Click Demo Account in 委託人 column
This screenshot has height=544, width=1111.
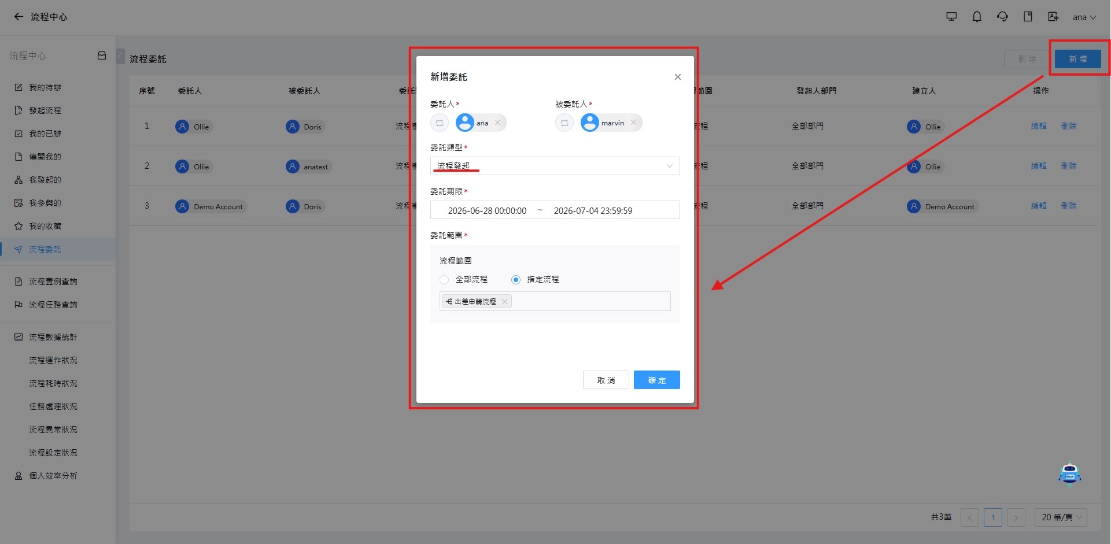pyautogui.click(x=211, y=206)
